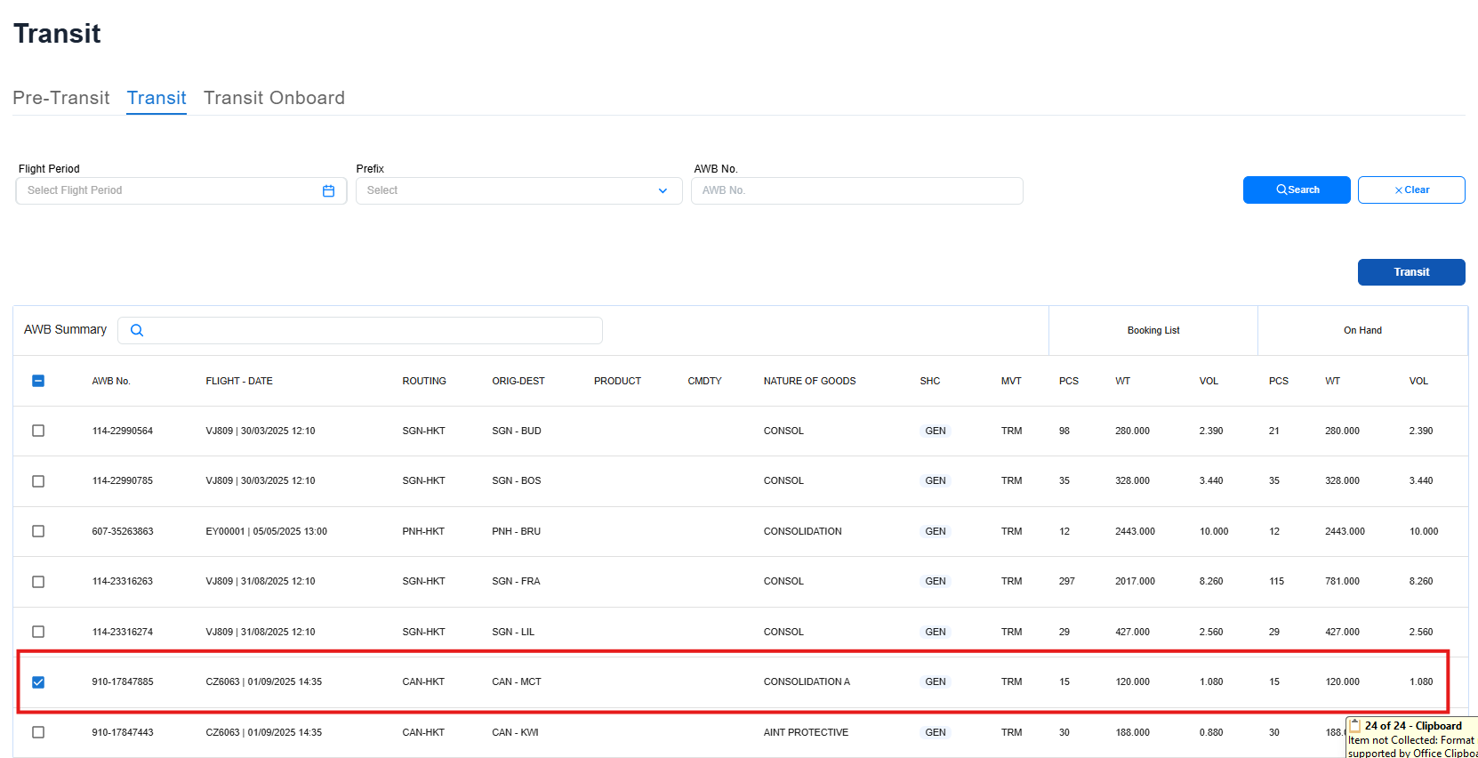
Task: Tick the checkbox for AWB 607-35263863
Action: click(38, 531)
